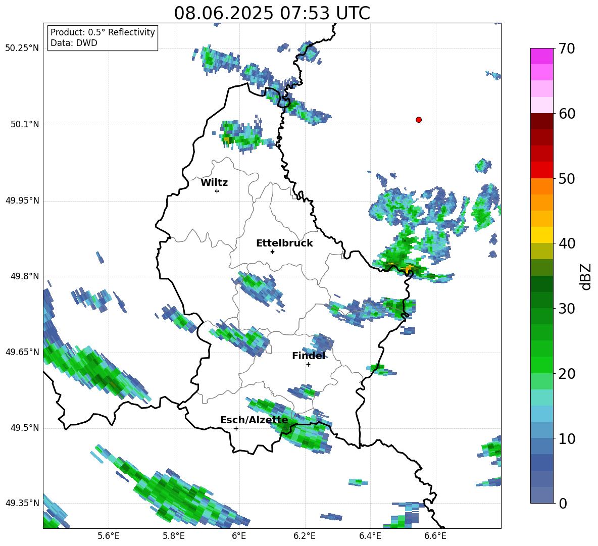Click the 49.8°N latitude label
The image size is (598, 546).
[25, 276]
